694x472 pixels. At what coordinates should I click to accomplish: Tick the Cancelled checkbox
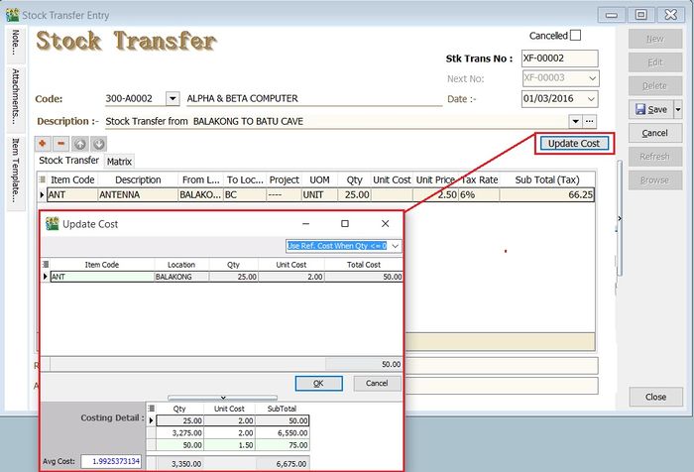(576, 36)
